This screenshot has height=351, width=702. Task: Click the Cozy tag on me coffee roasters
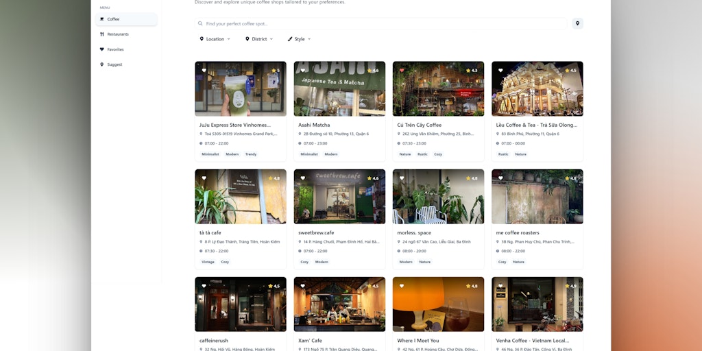click(x=503, y=262)
